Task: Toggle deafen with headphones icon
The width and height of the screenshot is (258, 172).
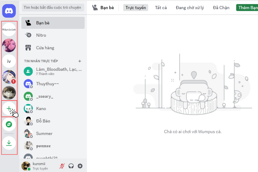Action: [71, 166]
